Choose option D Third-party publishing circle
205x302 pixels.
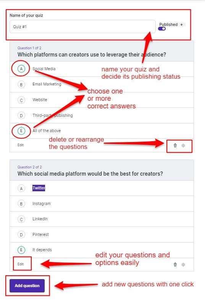coord(21,115)
